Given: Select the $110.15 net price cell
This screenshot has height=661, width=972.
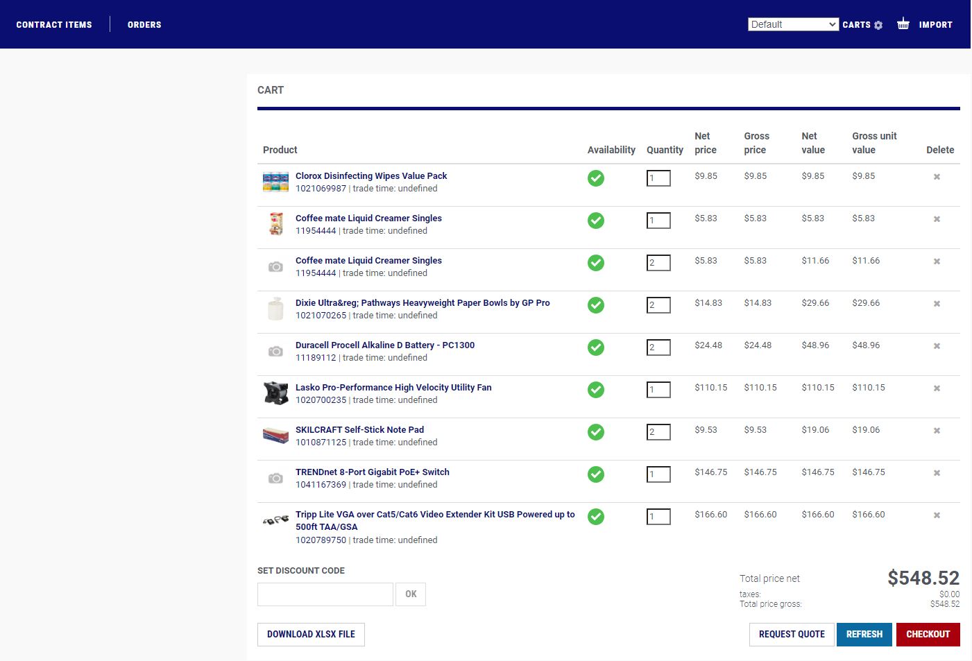Looking at the screenshot, I should point(711,388).
